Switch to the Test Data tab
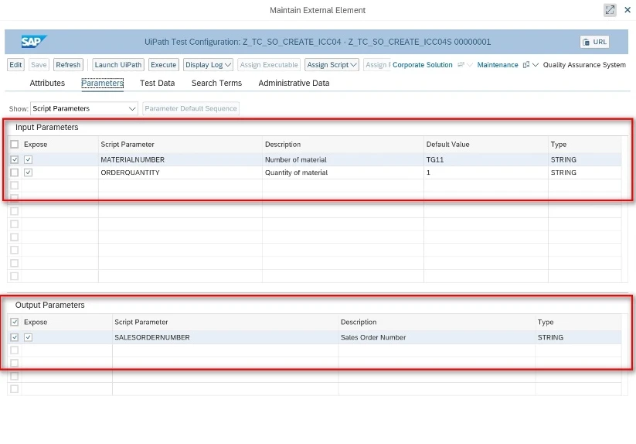This screenshot has width=636, height=444. [157, 83]
